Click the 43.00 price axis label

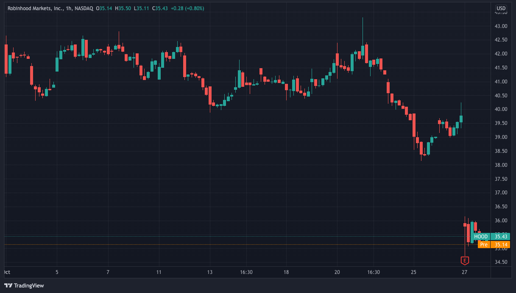click(501, 26)
